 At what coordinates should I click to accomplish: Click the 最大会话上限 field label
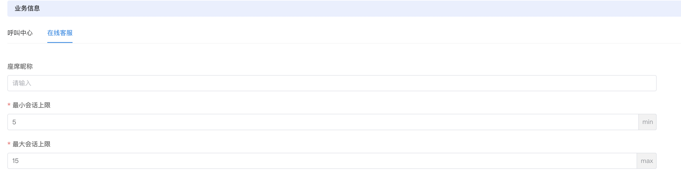point(31,144)
